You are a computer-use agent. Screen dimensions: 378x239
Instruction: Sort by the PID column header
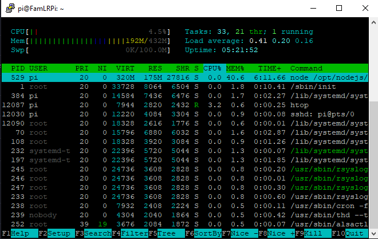pos(18,69)
